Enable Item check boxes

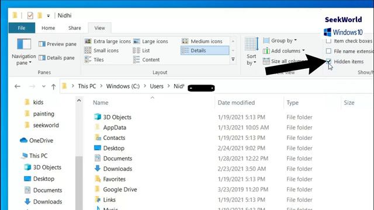click(x=328, y=41)
